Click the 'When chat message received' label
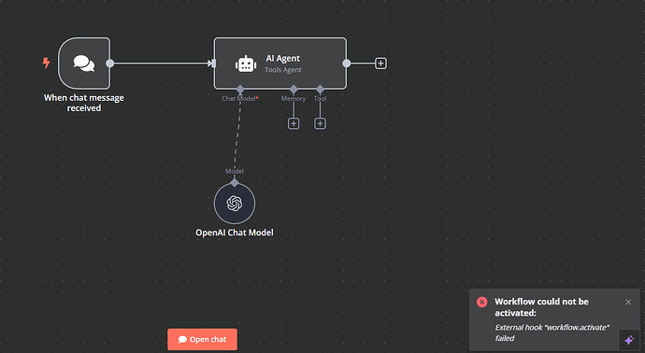The image size is (645, 353). tap(84, 103)
